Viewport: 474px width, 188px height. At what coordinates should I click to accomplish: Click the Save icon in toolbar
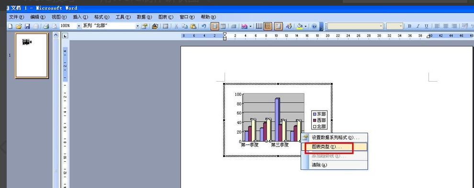[27, 26]
